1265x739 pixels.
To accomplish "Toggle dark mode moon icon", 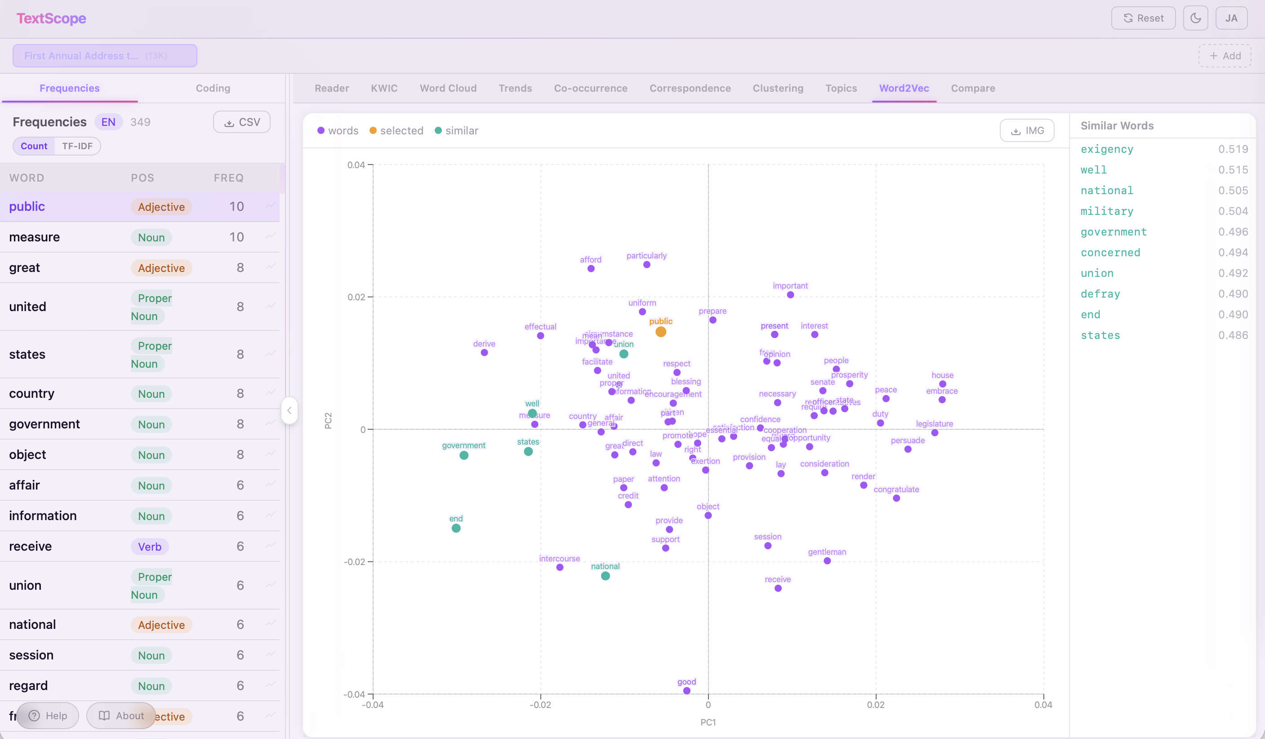I will tap(1195, 18).
